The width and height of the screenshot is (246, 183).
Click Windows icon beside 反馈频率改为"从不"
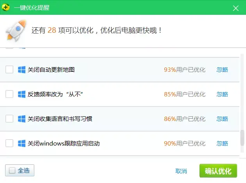(21, 94)
